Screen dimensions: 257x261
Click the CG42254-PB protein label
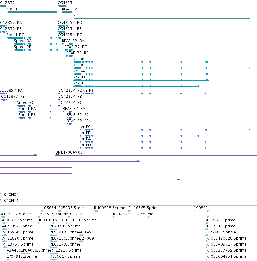coord(70,97)
